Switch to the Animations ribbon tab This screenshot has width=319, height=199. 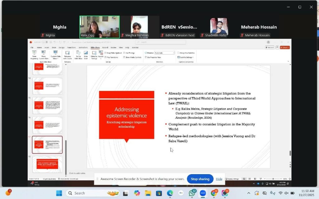(83, 48)
